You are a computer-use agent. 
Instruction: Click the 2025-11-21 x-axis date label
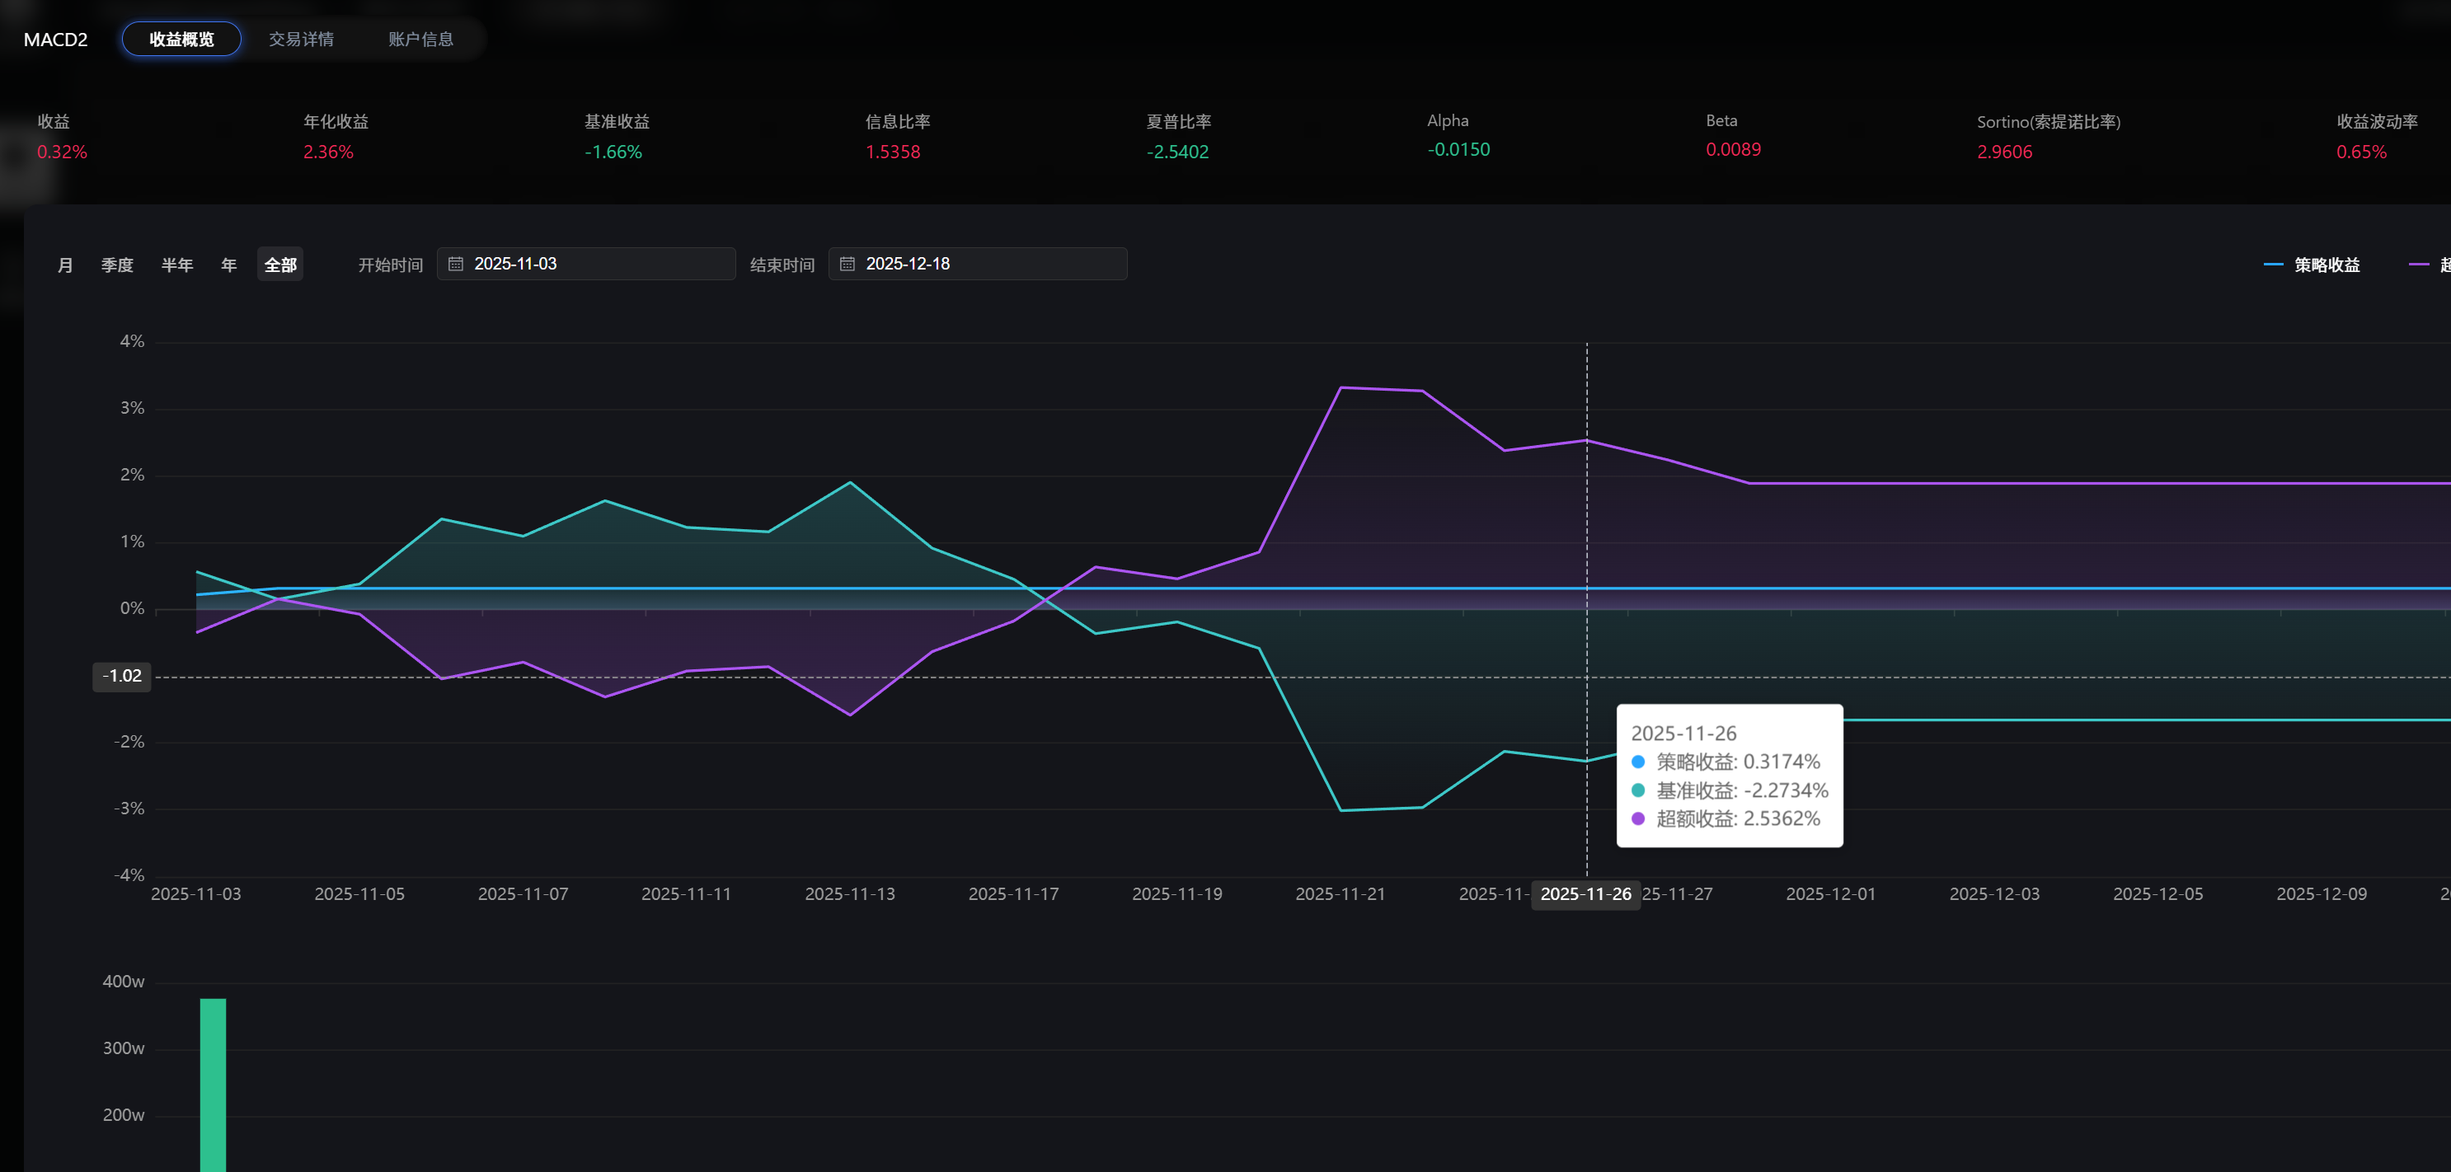(x=1341, y=894)
